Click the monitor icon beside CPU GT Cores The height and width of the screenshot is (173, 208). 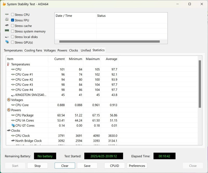(x=13, y=125)
